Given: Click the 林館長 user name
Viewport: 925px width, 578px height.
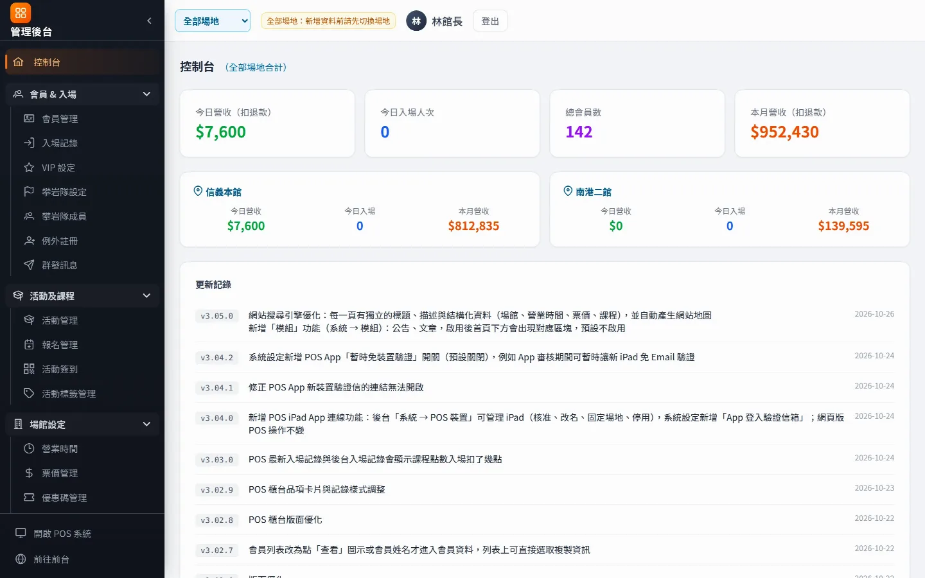Looking at the screenshot, I should tap(447, 21).
